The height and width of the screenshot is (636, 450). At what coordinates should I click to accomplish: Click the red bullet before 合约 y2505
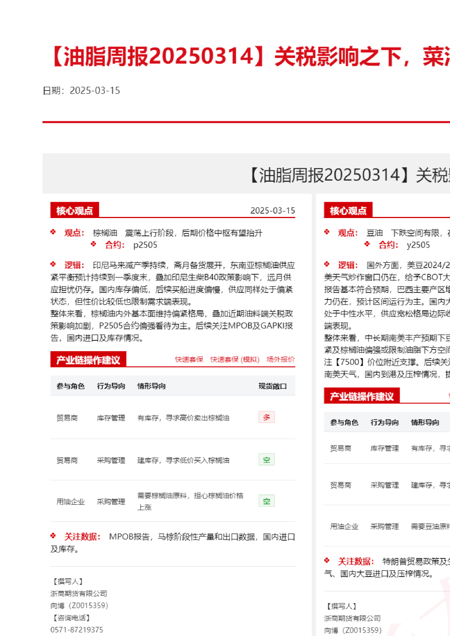pos(367,244)
